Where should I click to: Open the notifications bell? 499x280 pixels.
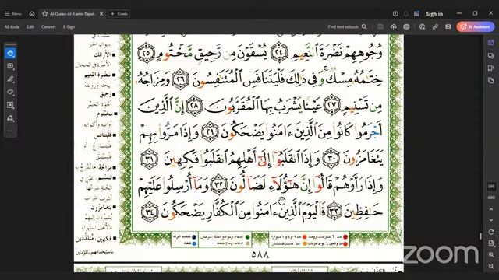tap(405, 14)
